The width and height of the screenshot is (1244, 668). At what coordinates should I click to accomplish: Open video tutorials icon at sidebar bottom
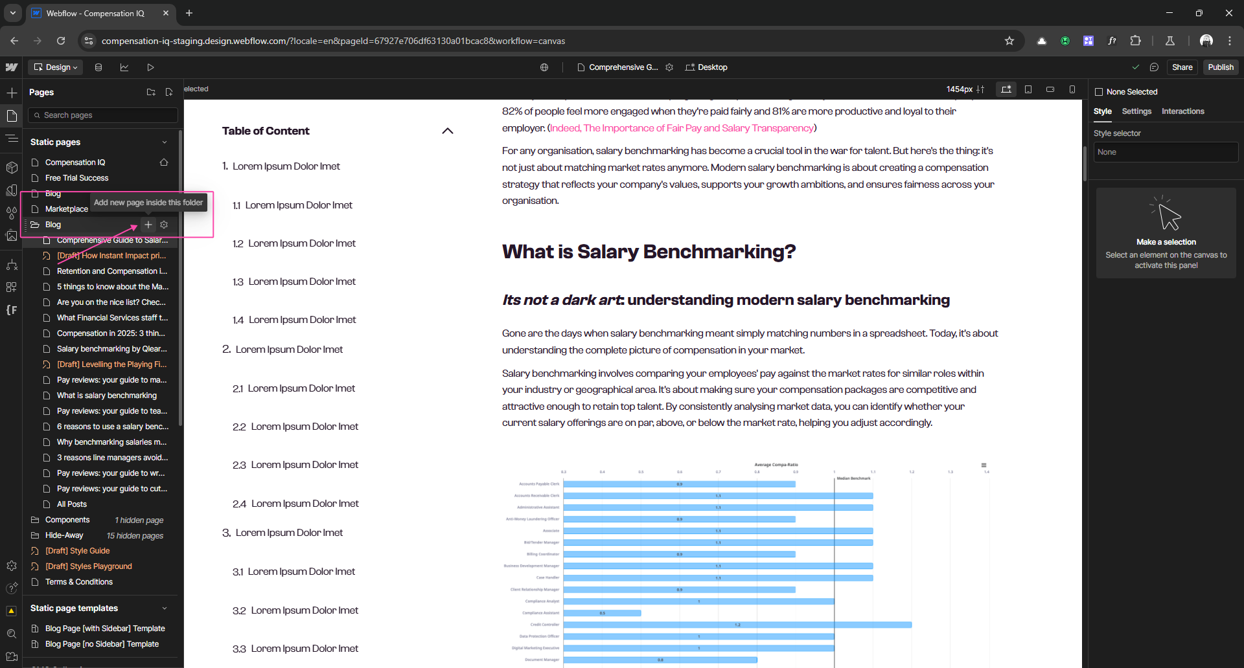12,656
